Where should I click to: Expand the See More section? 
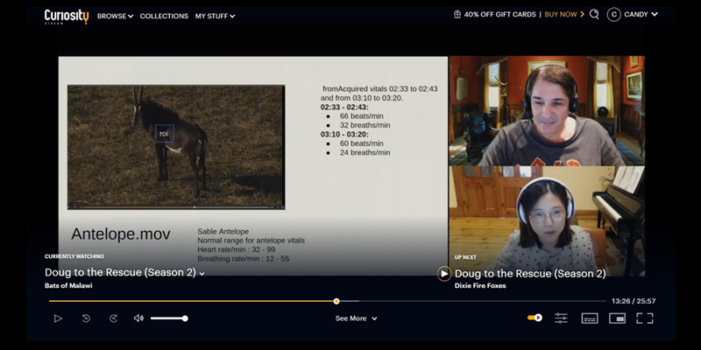pos(356,318)
